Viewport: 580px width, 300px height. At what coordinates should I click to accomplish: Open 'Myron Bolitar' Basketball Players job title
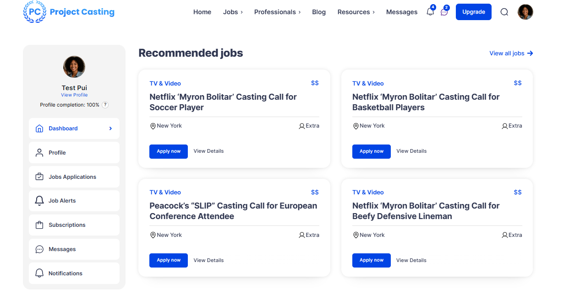(x=426, y=102)
